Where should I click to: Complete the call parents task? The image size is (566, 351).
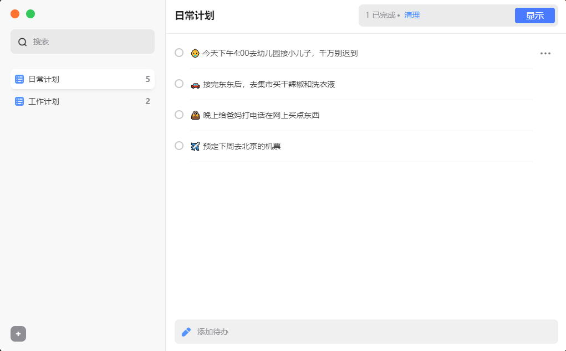point(179,115)
